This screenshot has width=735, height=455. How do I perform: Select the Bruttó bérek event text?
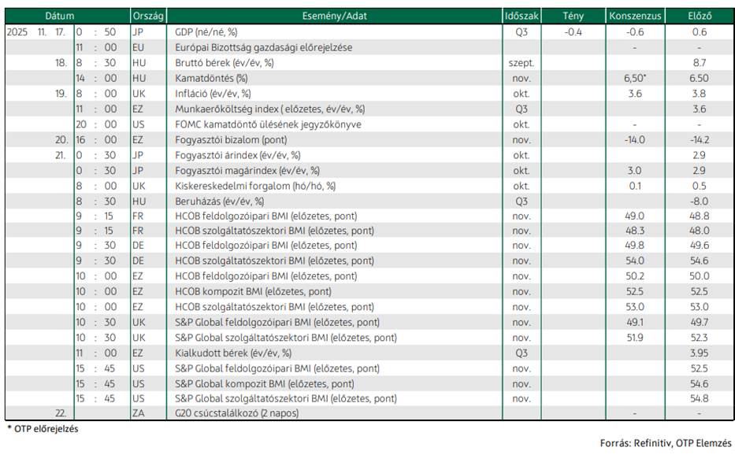pos(224,63)
